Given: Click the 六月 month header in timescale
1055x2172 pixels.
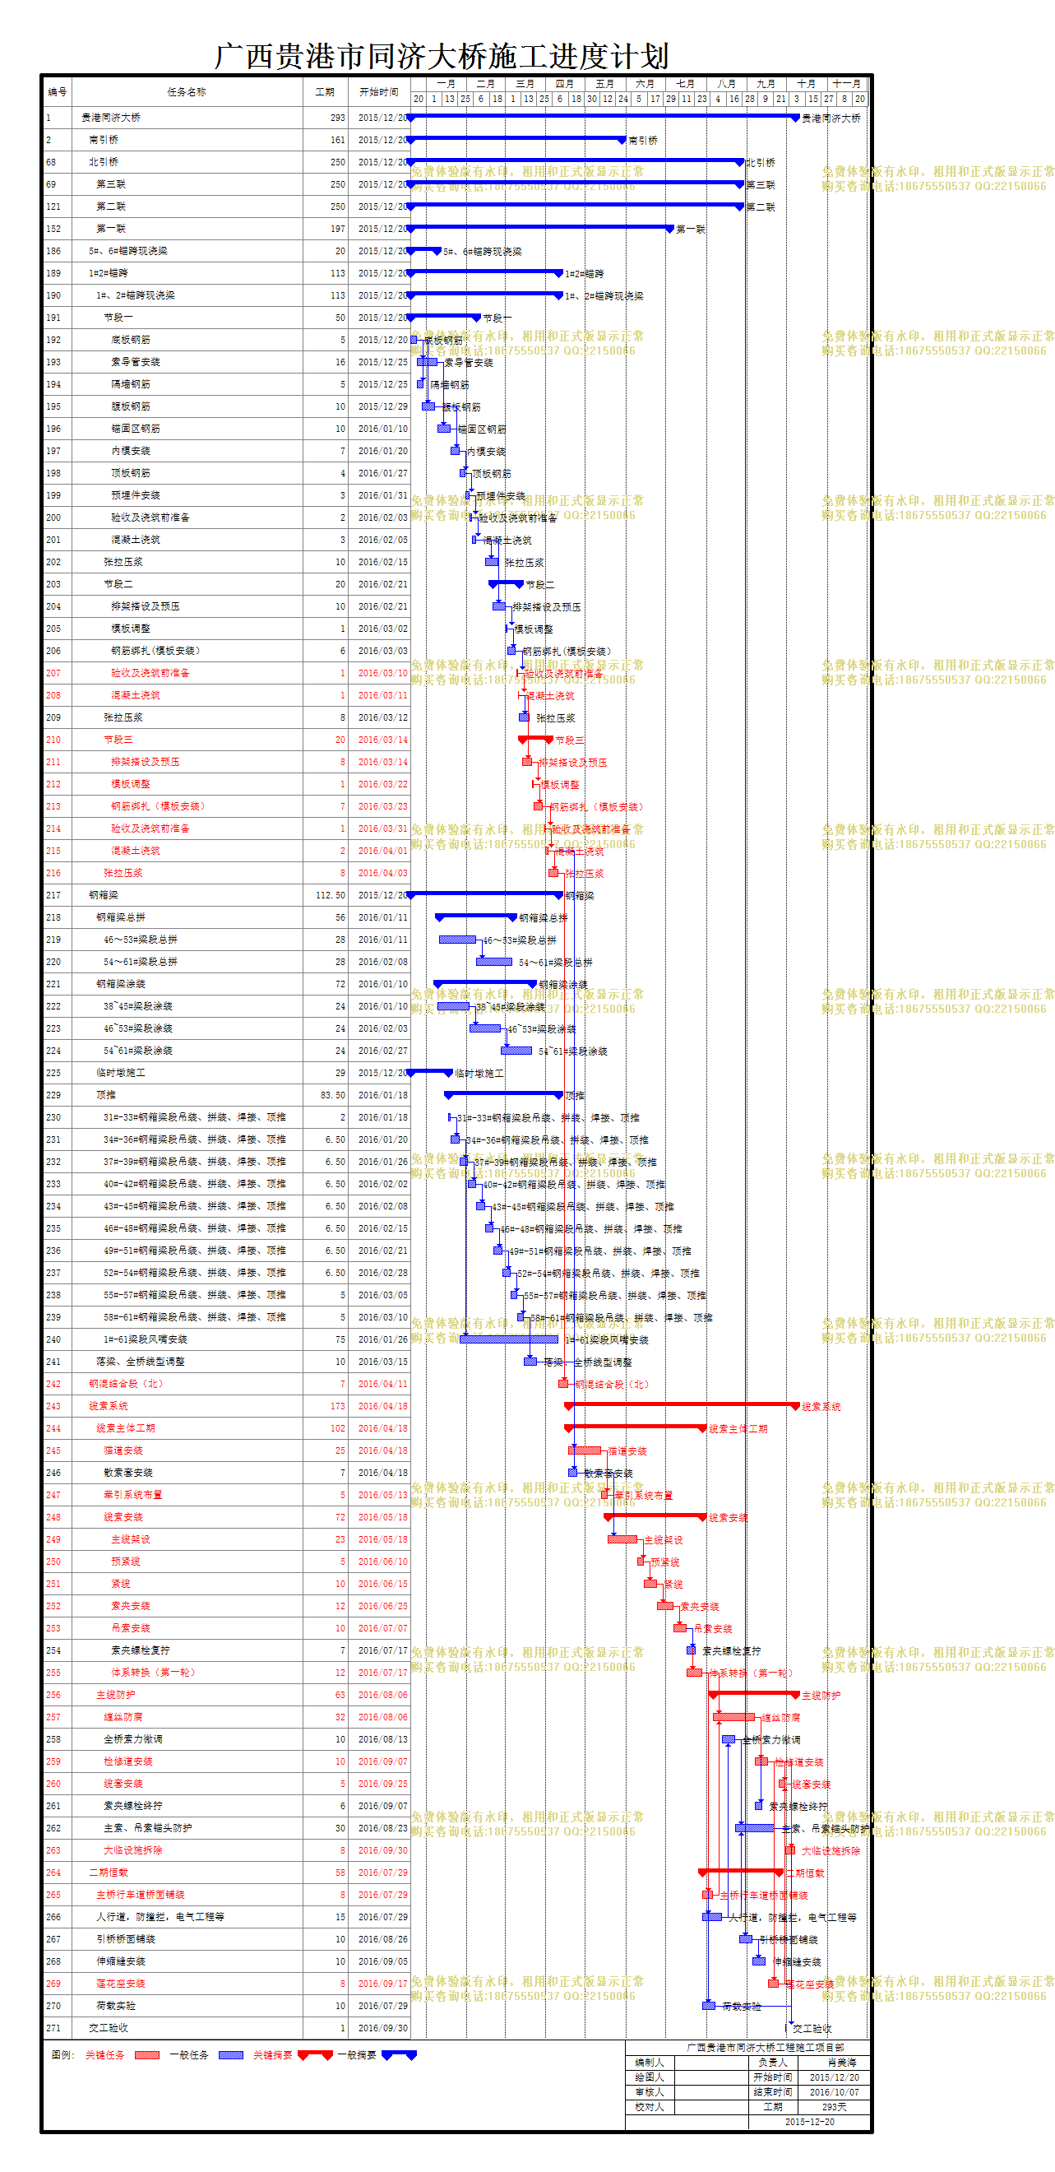Looking at the screenshot, I should point(645,83).
